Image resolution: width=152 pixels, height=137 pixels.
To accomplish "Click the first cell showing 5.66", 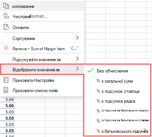I will pos(7,99).
